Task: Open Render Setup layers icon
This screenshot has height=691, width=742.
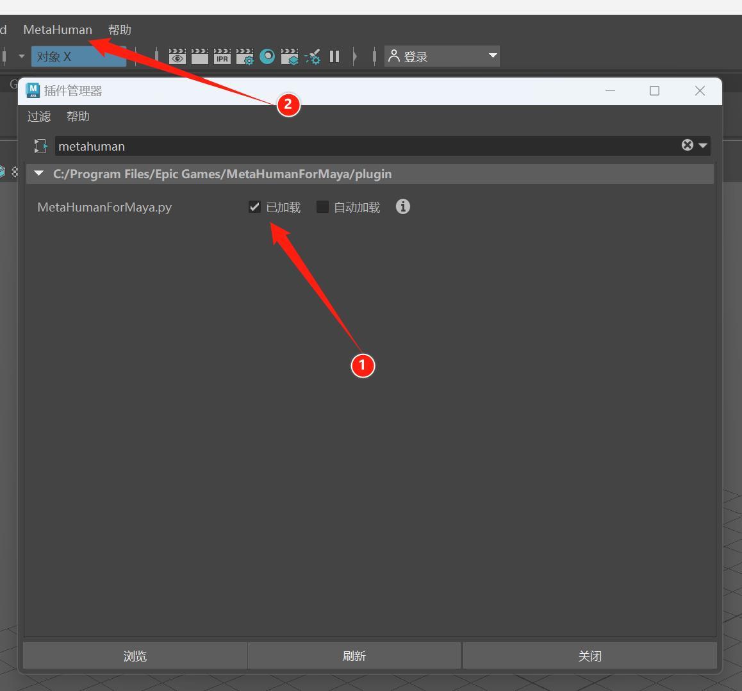Action: 290,56
